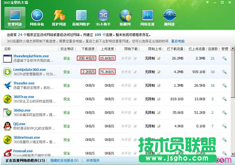
Task: Click the magnifier icon for Thunder.exe
Action: point(224,85)
